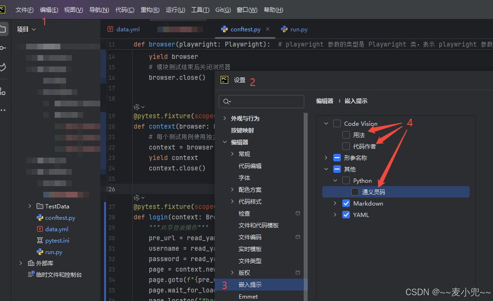
Task: Toggle the Code Vision checkbox
Action: click(x=337, y=123)
